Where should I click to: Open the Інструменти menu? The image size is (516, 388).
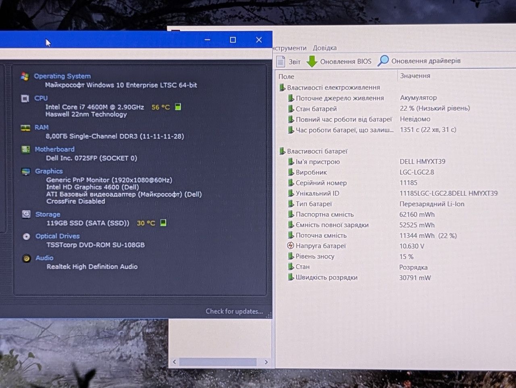coord(289,48)
